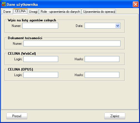Focus the customs agent list Numer field
This screenshot has height=123, width=140.
40,26
